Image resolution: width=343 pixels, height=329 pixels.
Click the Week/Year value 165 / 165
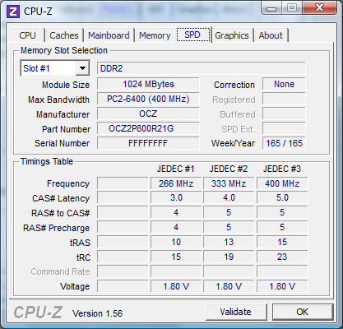284,143
